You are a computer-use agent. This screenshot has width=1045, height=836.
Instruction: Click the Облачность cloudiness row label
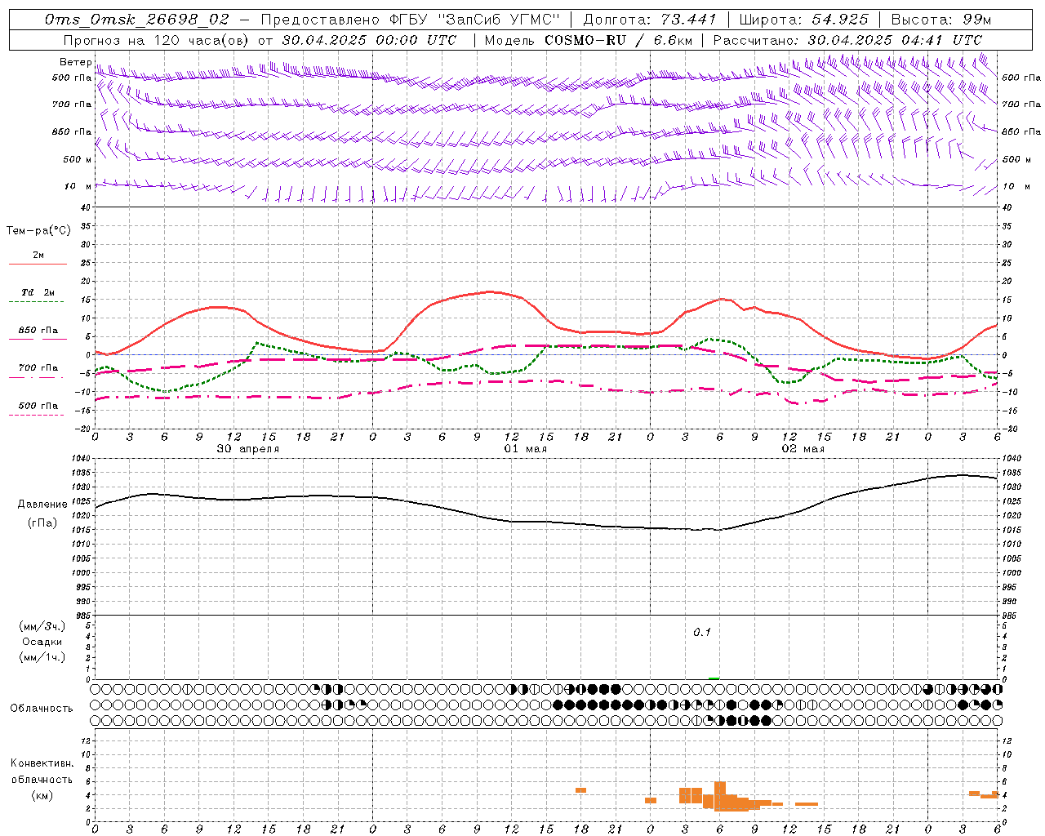[x=42, y=708]
